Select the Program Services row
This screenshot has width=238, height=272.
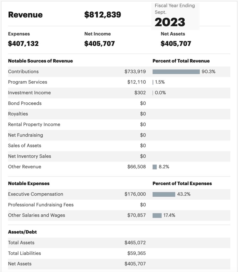pyautogui.click(x=119, y=82)
